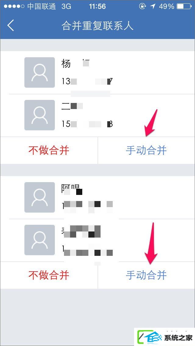This screenshot has width=195, height=346.
Task: Tap the rotation lock icon in status bar
Action: [x=142, y=6]
